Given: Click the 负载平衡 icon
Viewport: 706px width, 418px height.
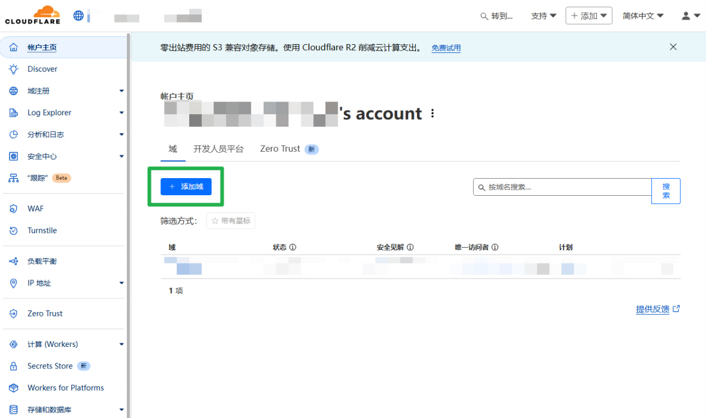Looking at the screenshot, I should pos(14,261).
